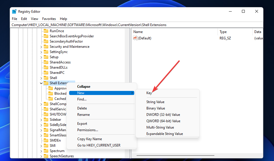
Task: Open the Edit menu
Action: [x=24, y=19]
